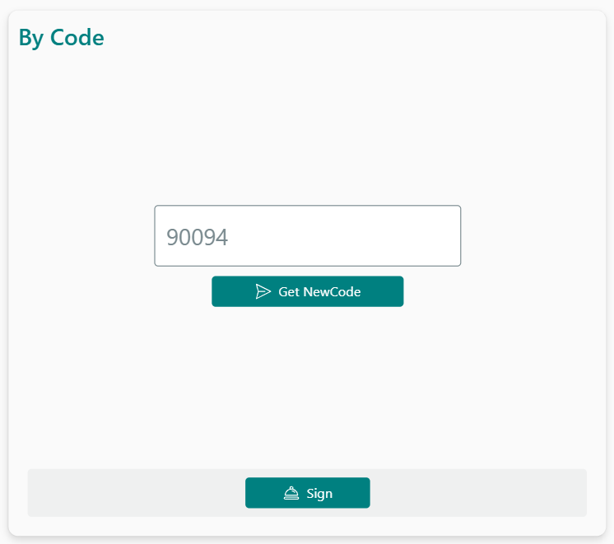
Task: Click blank card area above the code field
Action: (x=307, y=132)
